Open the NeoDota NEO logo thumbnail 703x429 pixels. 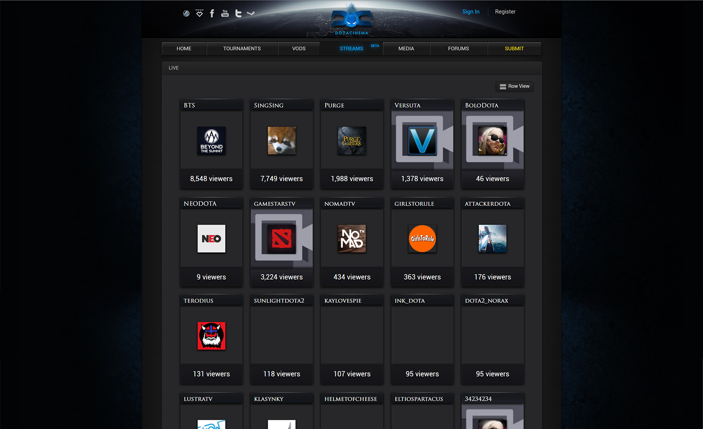coord(211,238)
